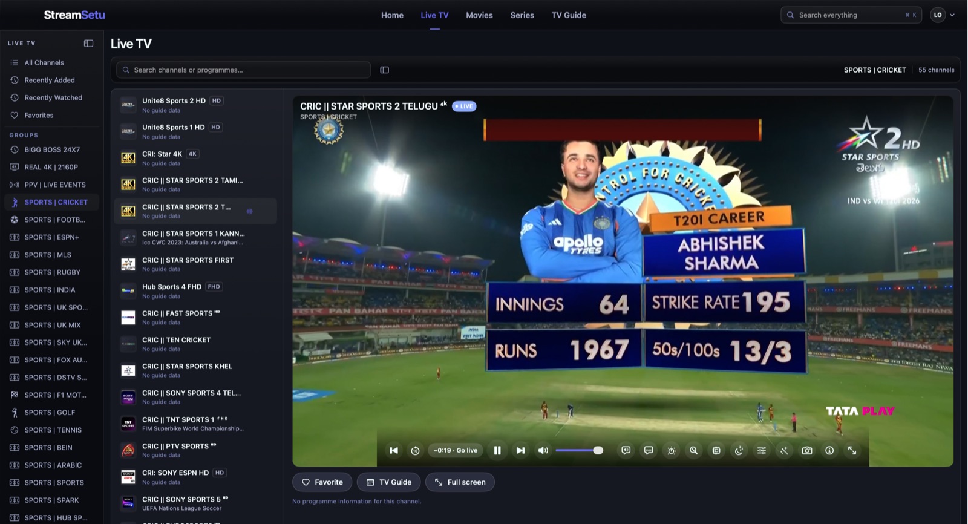Screen dimensions: 968x524
Task: Switch to the Movies tab
Action: [479, 15]
